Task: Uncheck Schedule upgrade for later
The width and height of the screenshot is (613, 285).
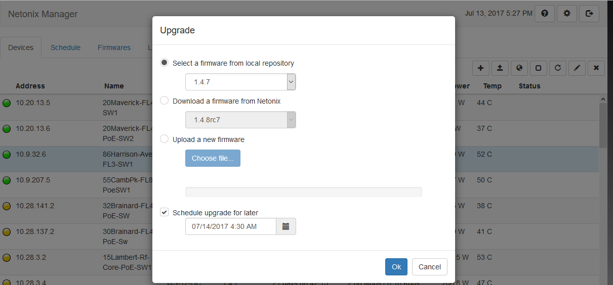Action: [164, 212]
